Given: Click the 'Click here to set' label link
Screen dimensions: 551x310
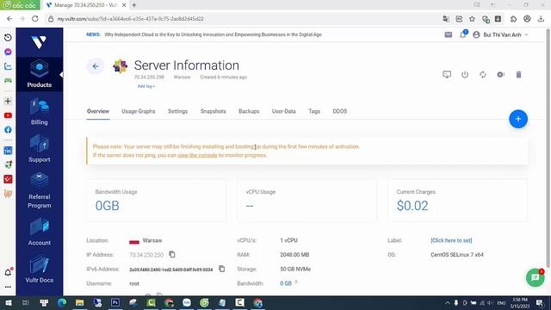Looking at the screenshot, I should [x=451, y=240].
